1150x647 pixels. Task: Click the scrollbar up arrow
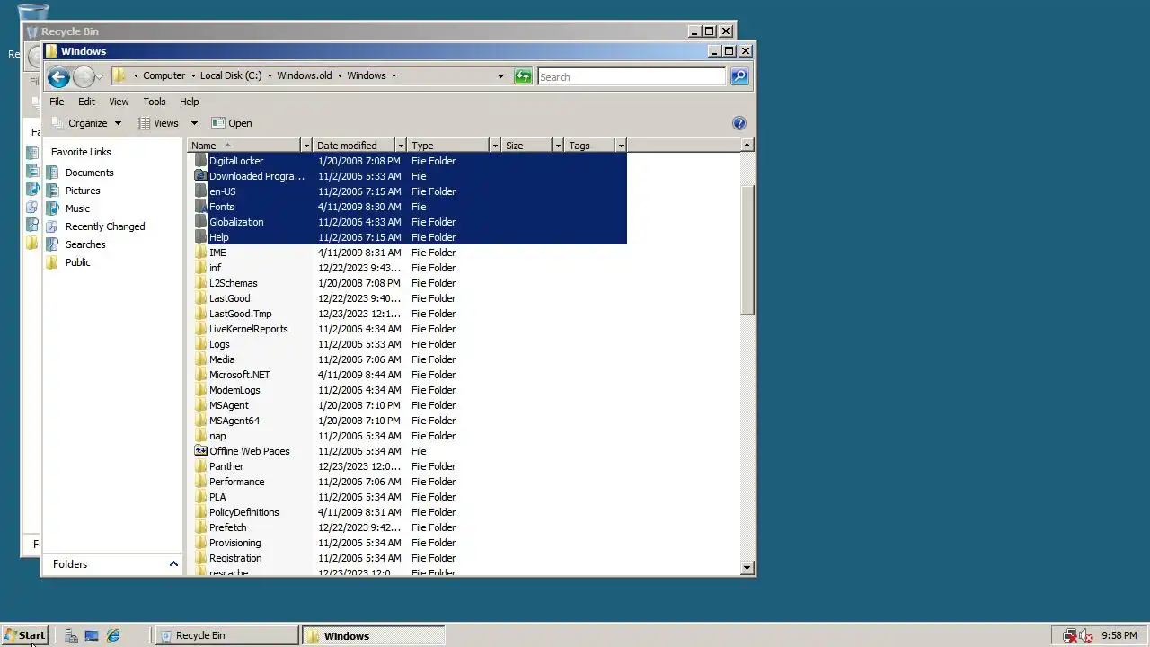747,145
